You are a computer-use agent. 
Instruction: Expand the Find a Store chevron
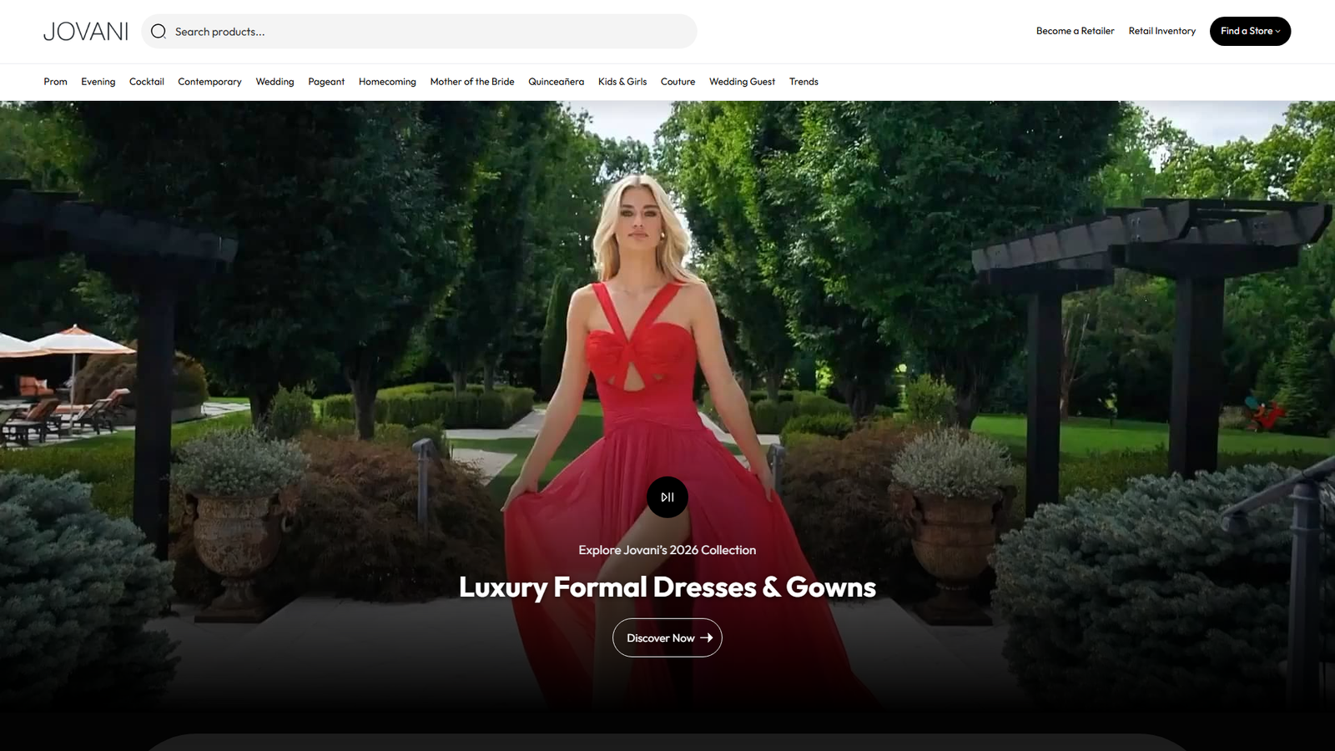point(1277,31)
